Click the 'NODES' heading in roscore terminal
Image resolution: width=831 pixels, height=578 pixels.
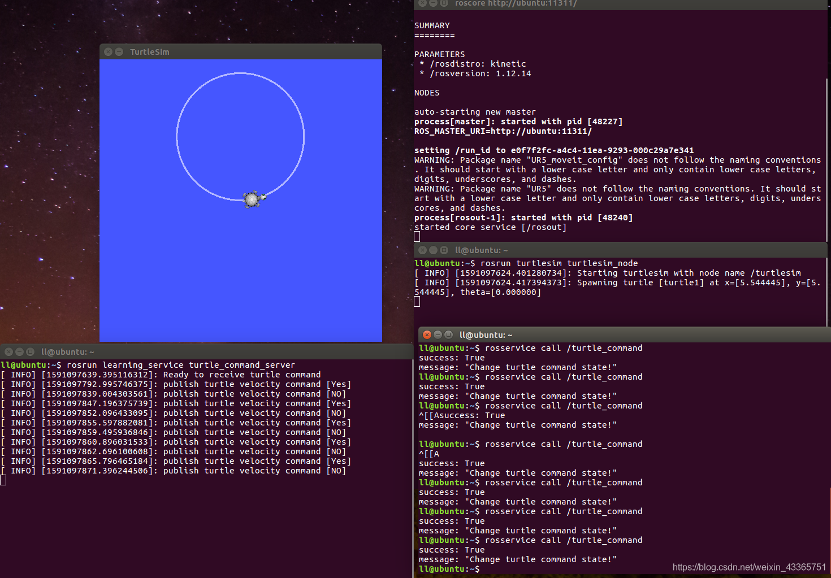[x=427, y=93]
